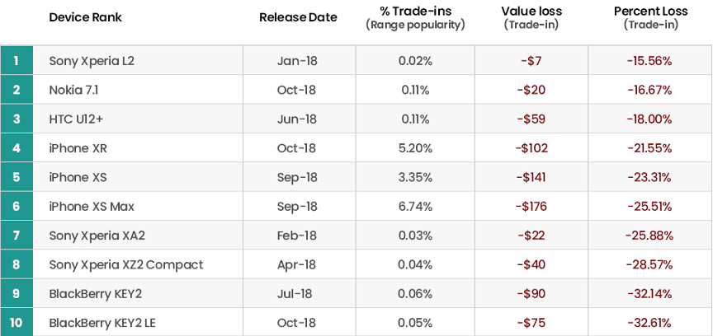Image resolution: width=713 pixels, height=336 pixels.
Task: Click the Release Date column header
Action: click(x=298, y=17)
